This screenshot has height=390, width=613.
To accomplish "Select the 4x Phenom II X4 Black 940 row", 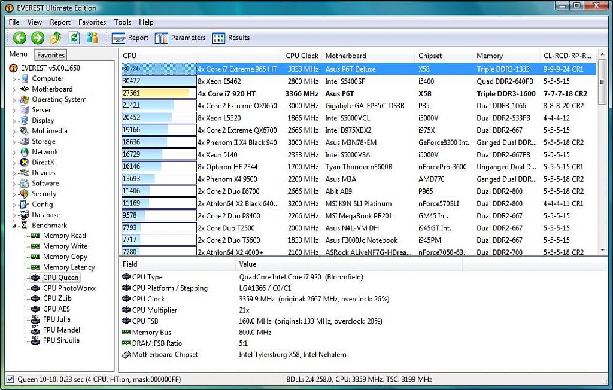I will click(x=359, y=142).
